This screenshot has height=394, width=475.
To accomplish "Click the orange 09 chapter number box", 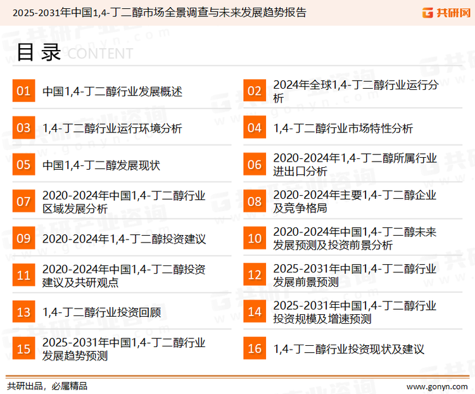I will 23,238.
